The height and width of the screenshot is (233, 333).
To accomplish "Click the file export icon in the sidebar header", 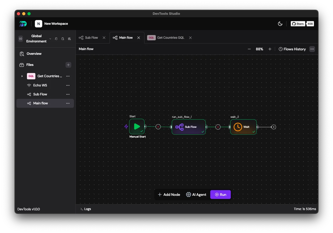I will [63, 39].
